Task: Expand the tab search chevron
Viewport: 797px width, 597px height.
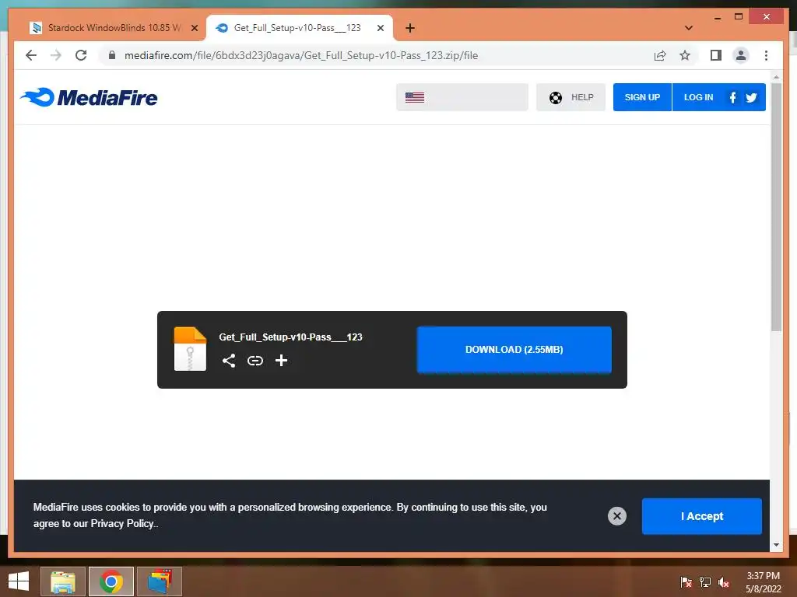Action: (x=689, y=28)
